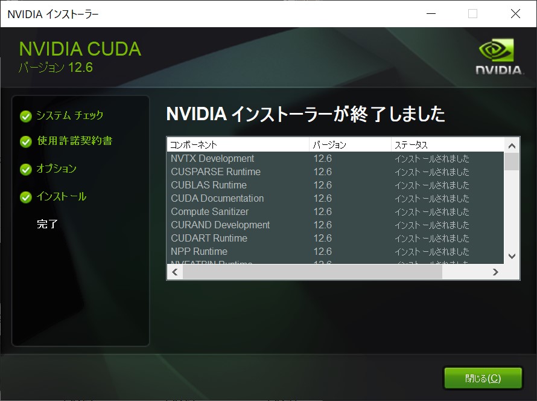Viewport: 537px width, 401px height.
Task: Select the 使用許諾契約書 step label
Action: [x=75, y=141]
